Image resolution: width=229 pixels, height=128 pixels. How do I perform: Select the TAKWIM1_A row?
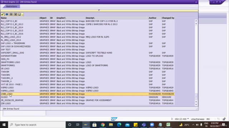tap(87, 78)
